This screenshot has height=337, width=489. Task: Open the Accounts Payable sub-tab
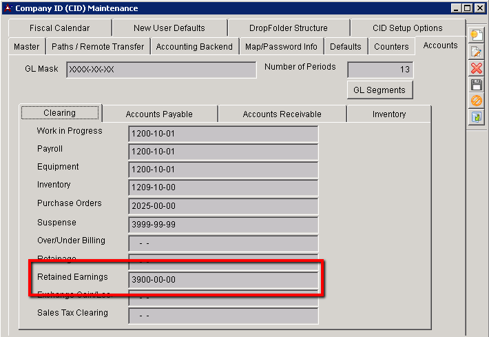click(x=159, y=114)
